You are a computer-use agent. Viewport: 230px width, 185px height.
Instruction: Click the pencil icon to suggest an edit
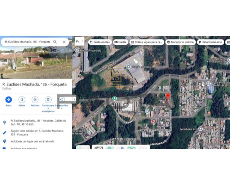pyautogui.click(x=5, y=133)
